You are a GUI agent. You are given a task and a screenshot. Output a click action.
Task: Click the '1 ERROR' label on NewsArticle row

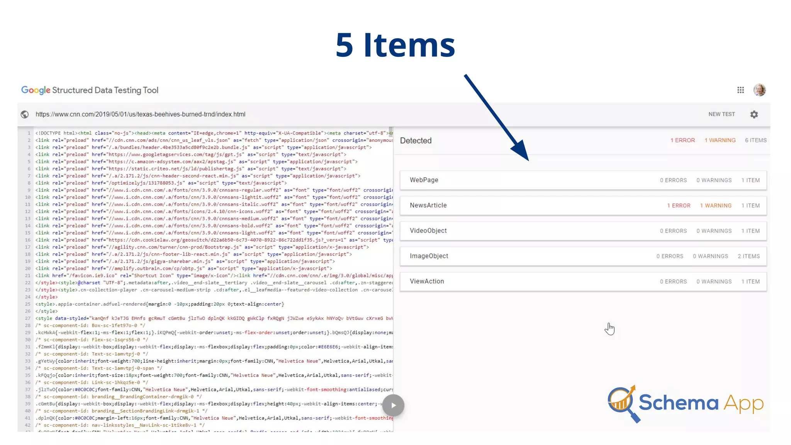(679, 206)
